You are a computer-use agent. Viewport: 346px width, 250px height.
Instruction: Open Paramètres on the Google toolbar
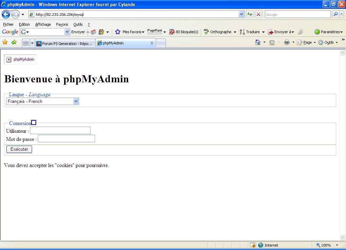(x=328, y=32)
